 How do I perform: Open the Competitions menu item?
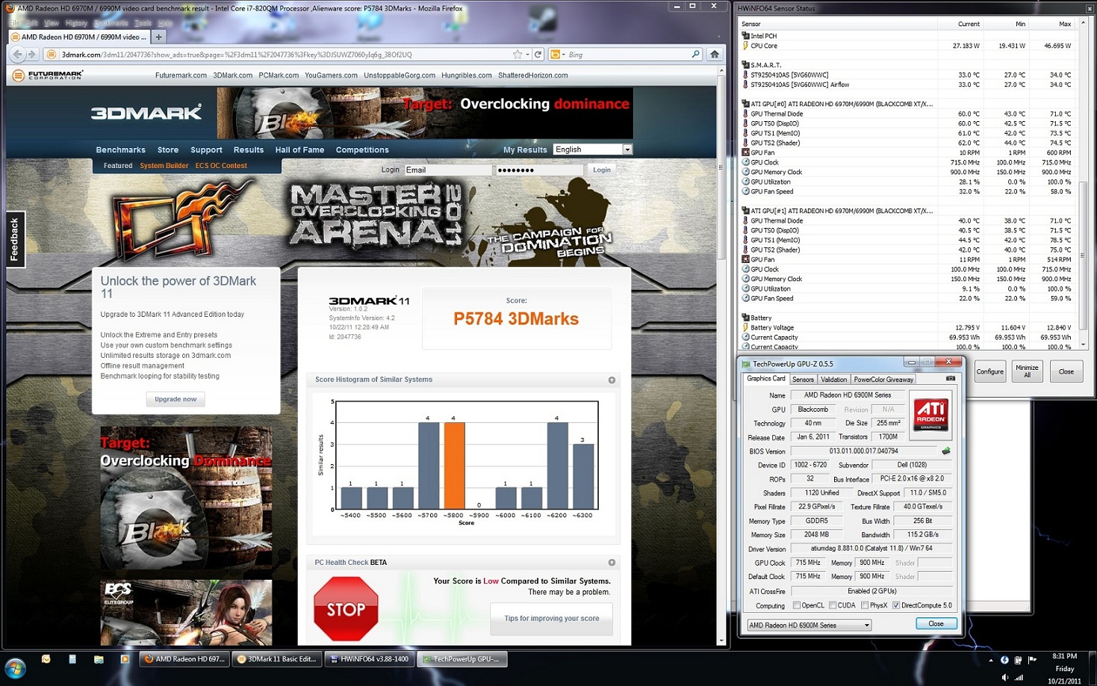click(x=362, y=150)
